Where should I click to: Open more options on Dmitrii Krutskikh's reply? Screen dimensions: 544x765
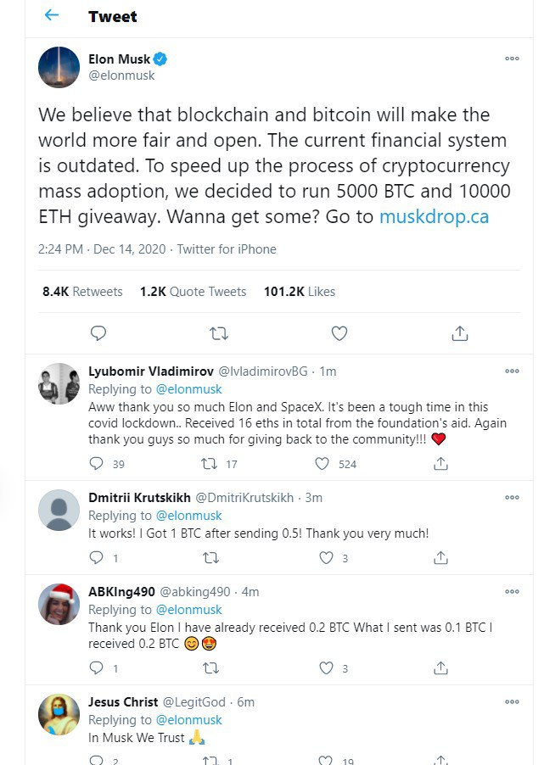click(x=512, y=498)
